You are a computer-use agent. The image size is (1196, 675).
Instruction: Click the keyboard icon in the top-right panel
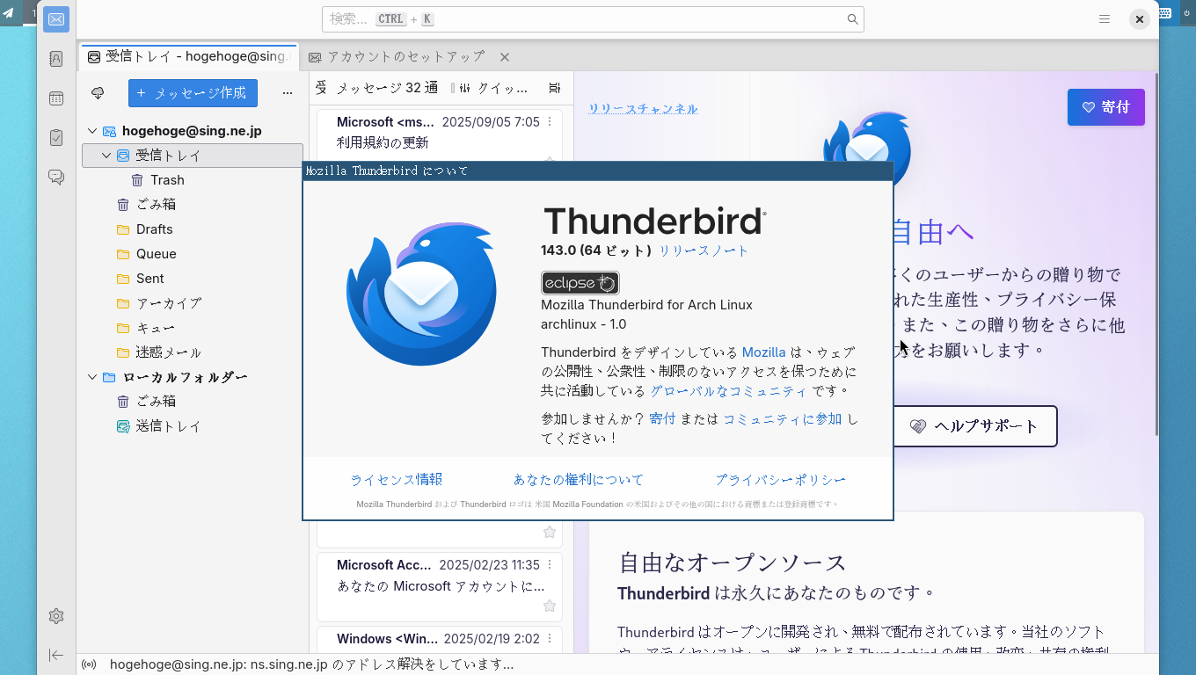[1165, 12]
